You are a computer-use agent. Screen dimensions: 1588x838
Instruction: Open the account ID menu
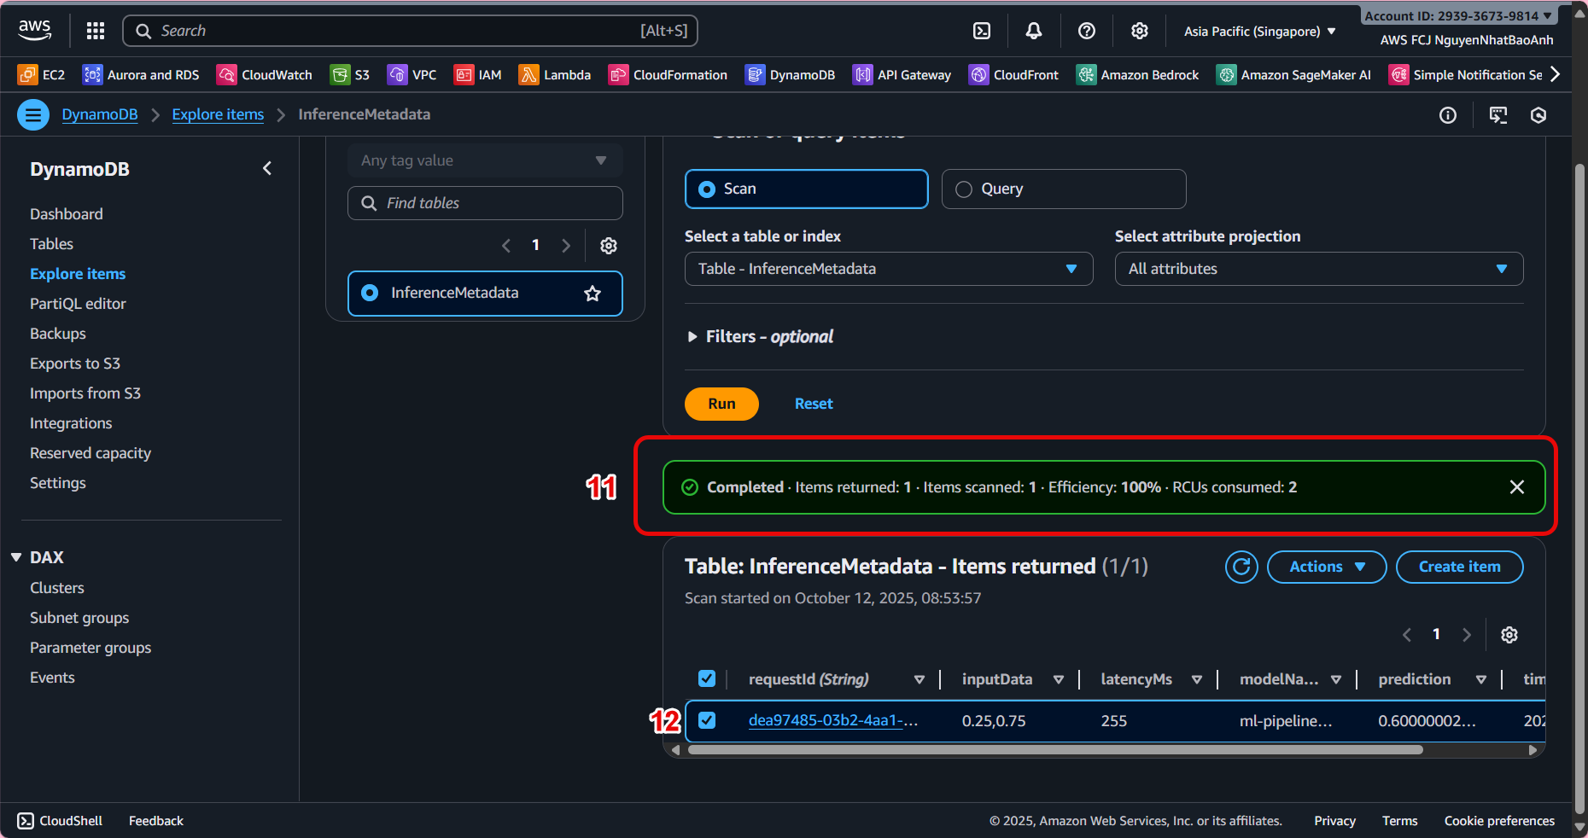pos(1458,15)
